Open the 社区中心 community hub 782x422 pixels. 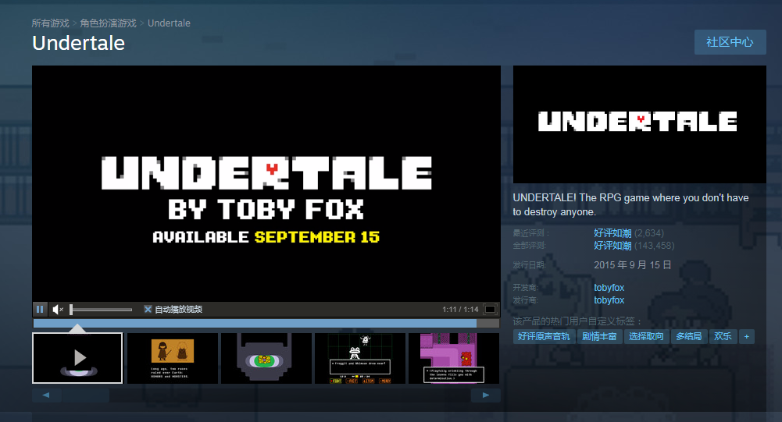click(x=730, y=42)
